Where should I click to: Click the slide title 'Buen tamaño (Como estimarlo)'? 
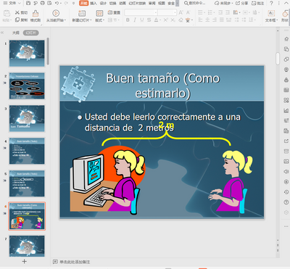point(163,86)
